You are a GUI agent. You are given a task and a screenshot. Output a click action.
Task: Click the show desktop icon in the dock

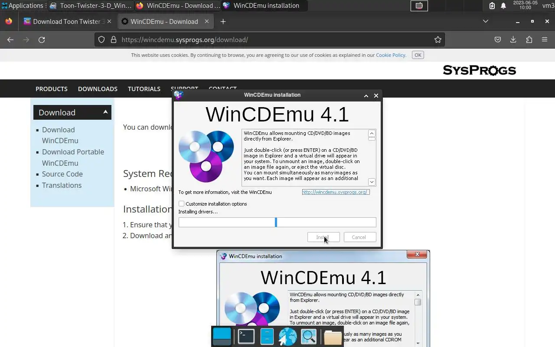click(222, 336)
